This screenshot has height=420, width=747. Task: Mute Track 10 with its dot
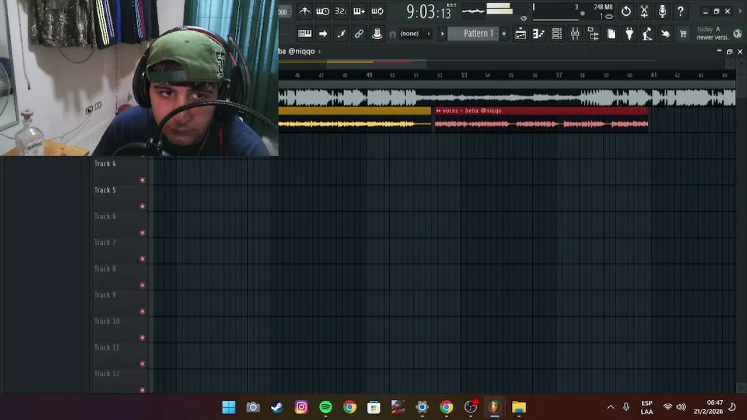pos(142,338)
